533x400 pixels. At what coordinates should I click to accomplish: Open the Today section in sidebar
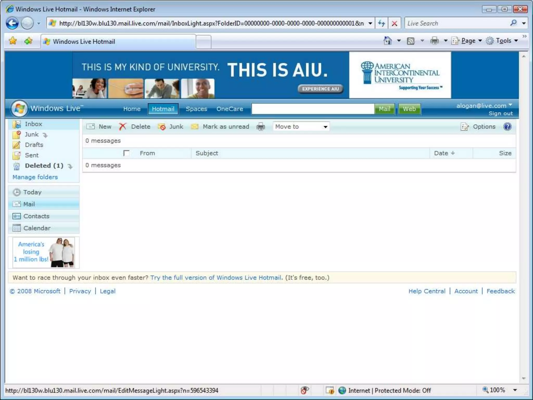[44, 192]
